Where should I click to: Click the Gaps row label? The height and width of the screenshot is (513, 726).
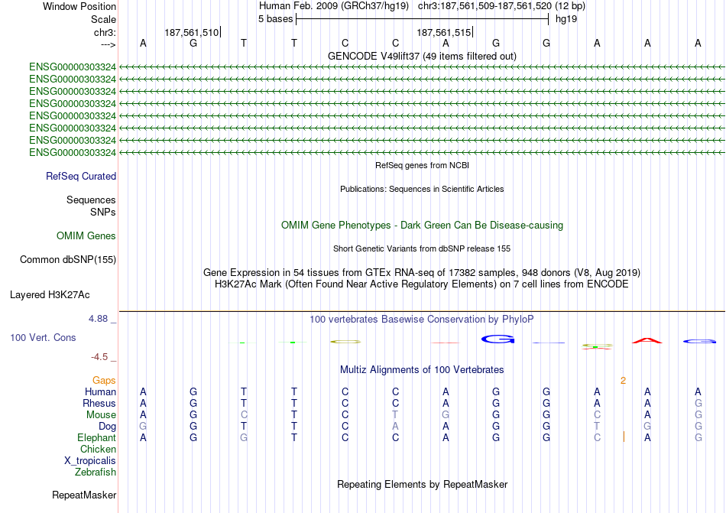pos(104,381)
